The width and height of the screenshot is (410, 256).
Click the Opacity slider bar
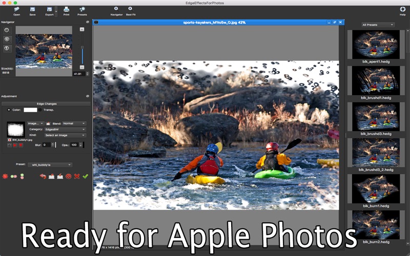pos(84,145)
